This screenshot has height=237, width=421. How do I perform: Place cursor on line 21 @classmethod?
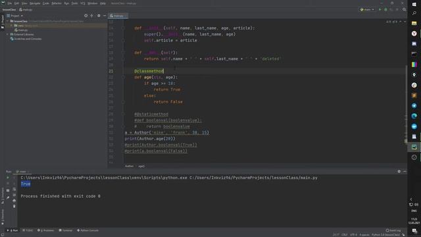149,71
